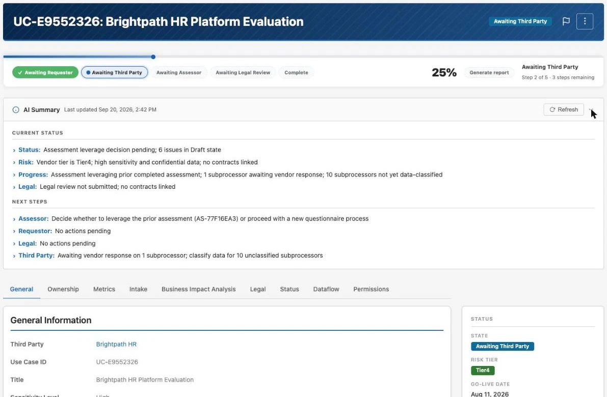607x397 pixels.
Task: Open the Permissions tab
Action: click(x=371, y=289)
